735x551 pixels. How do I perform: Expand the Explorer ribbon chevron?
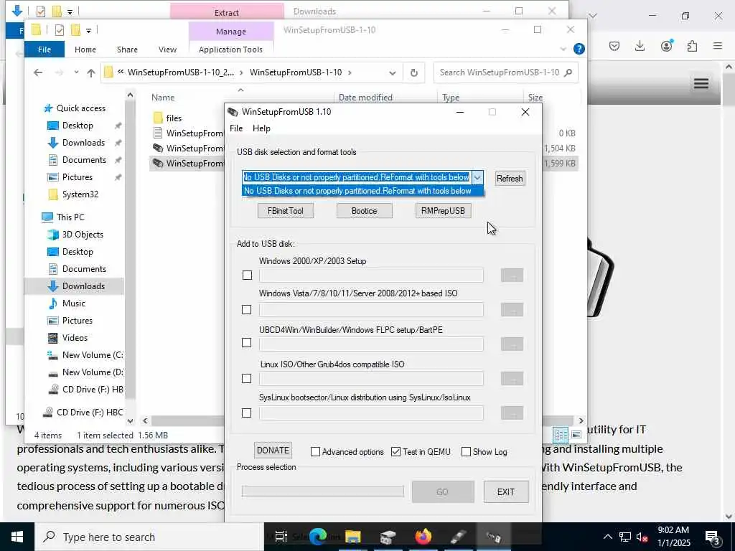(563, 49)
